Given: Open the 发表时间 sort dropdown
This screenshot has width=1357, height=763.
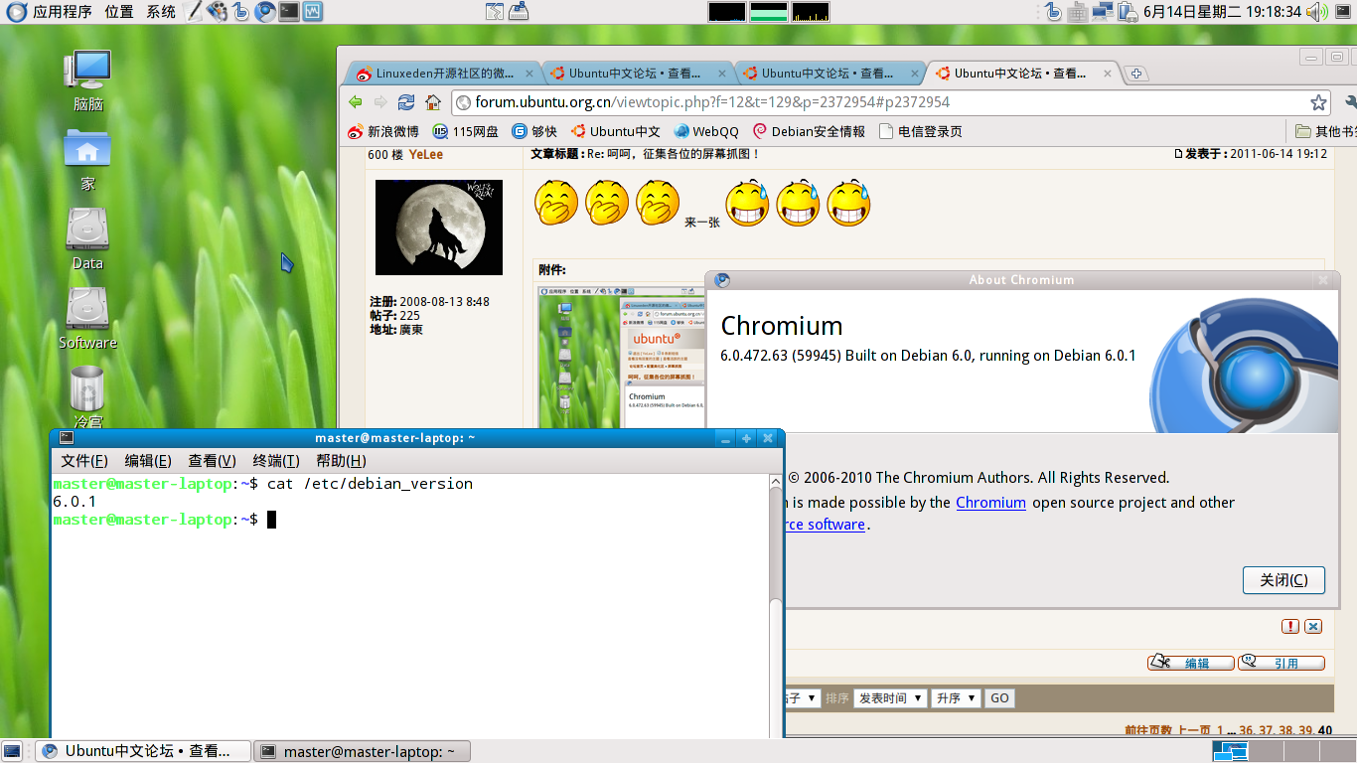Looking at the screenshot, I should [891, 698].
